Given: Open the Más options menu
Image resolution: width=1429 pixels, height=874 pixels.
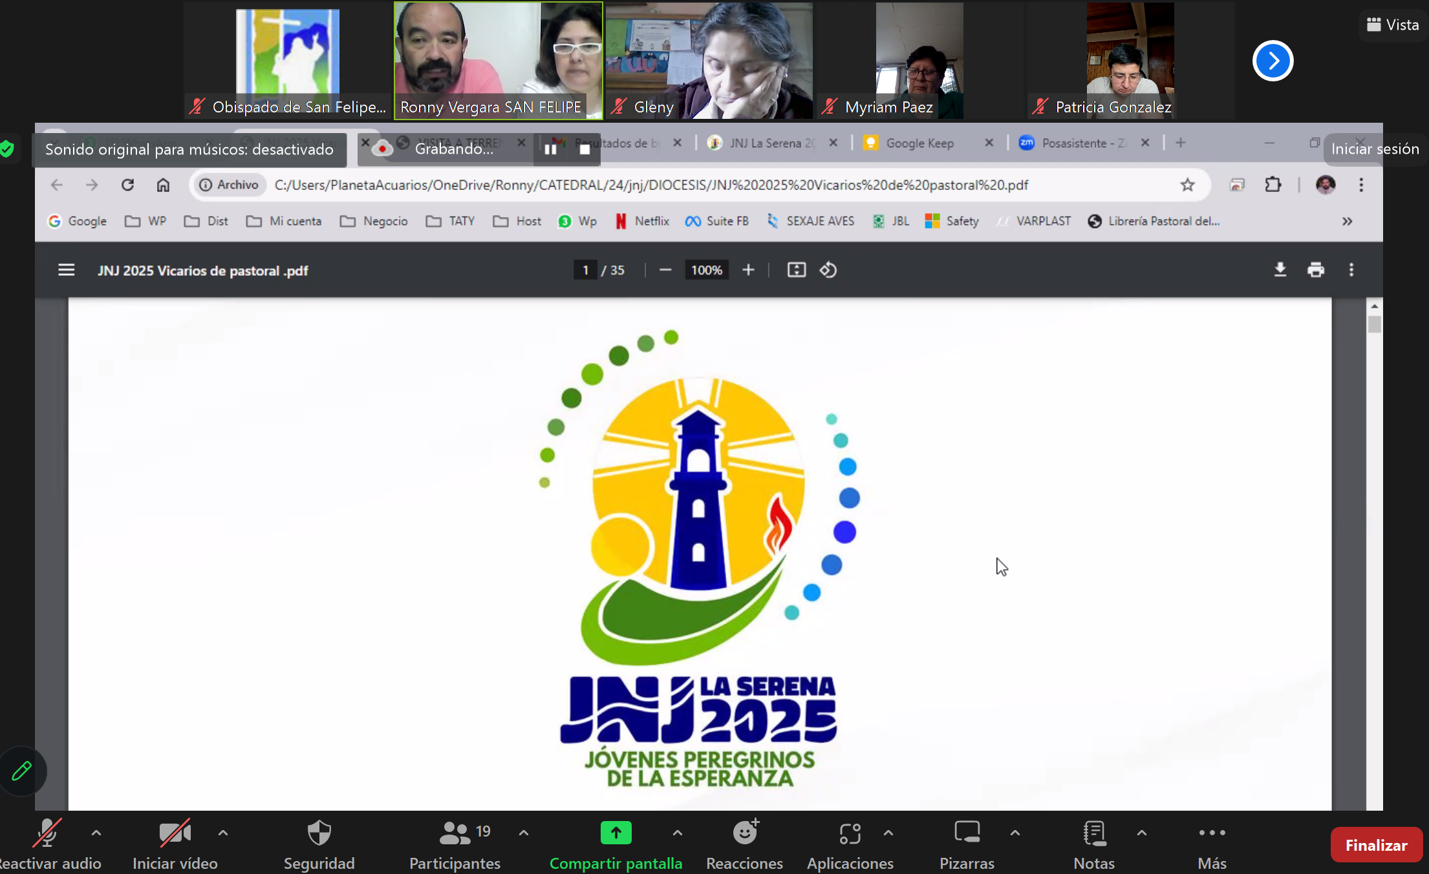Looking at the screenshot, I should tap(1212, 844).
